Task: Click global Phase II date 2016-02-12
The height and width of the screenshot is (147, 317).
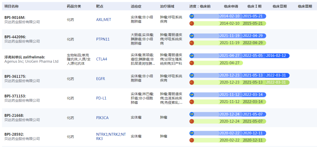Action: click(x=276, y=56)
